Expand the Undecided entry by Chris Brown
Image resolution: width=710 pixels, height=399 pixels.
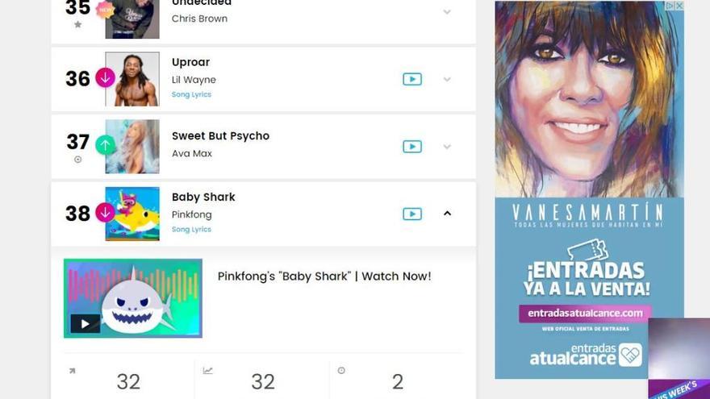pyautogui.click(x=447, y=12)
